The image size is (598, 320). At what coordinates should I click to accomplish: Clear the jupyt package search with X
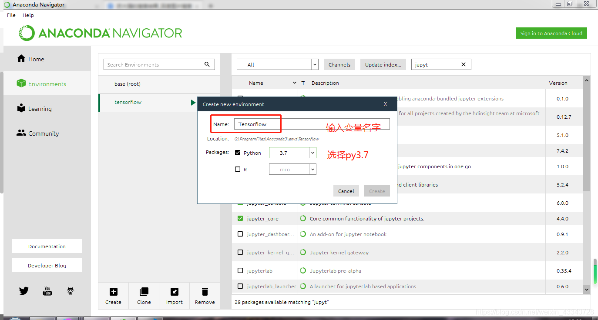pyautogui.click(x=464, y=64)
